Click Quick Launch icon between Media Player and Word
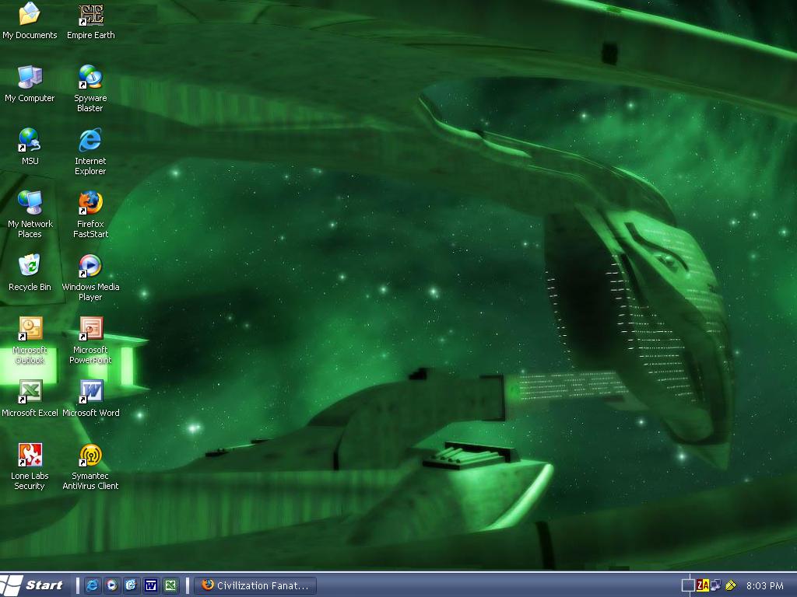Image resolution: width=797 pixels, height=597 pixels. 131,585
